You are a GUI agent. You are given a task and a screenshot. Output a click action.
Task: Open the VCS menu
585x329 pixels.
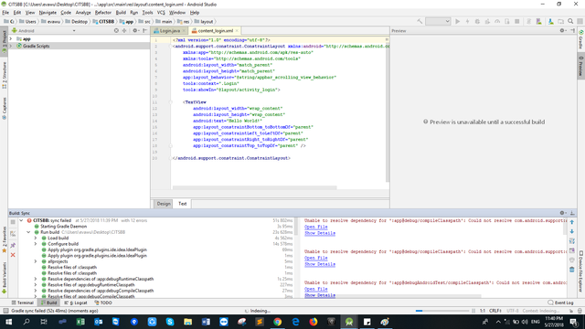coord(161,13)
